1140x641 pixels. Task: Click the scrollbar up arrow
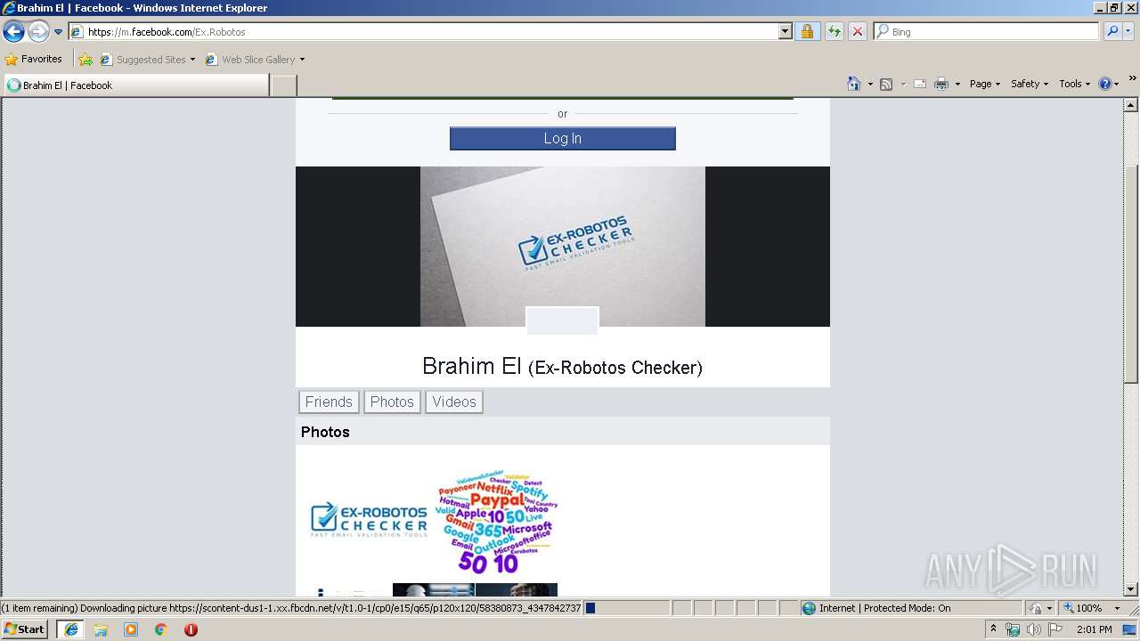click(x=1131, y=105)
